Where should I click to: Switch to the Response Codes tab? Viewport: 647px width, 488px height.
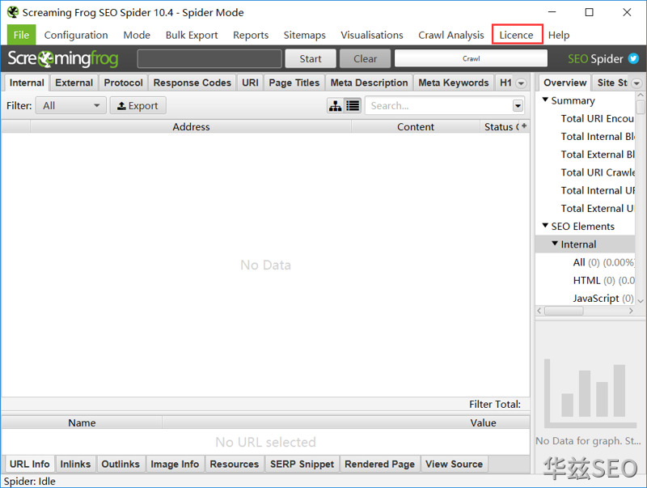coord(192,83)
